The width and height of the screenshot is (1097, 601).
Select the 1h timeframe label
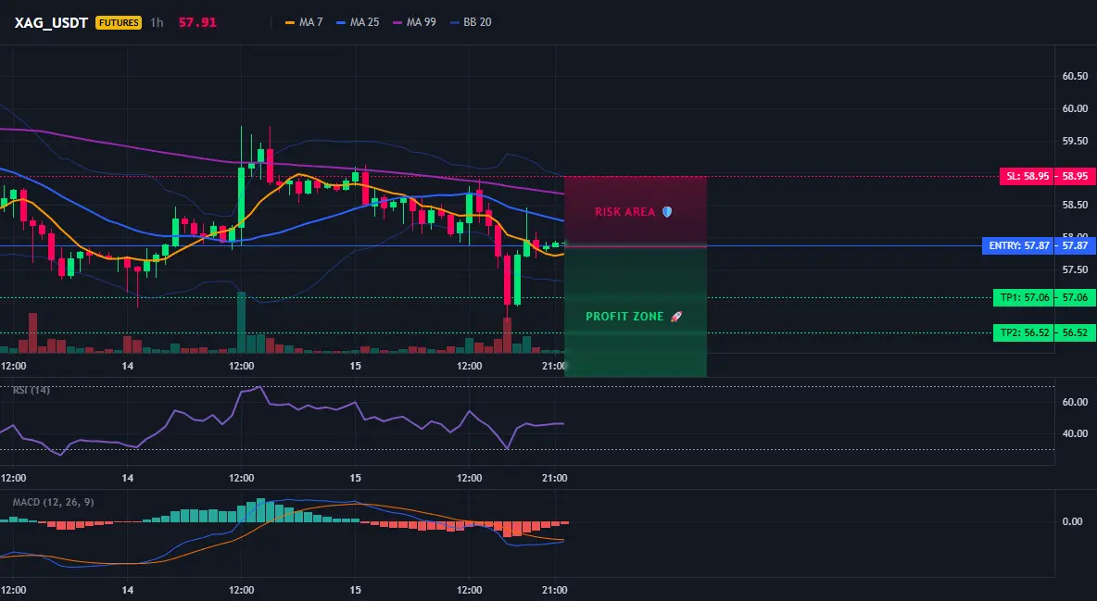157,22
